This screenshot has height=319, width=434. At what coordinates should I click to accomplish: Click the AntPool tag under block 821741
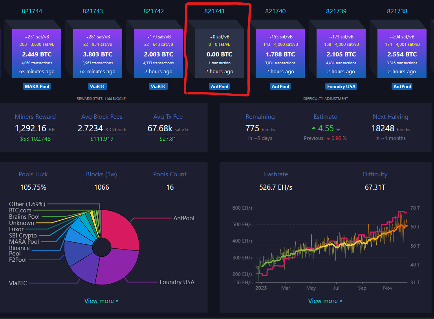(220, 86)
